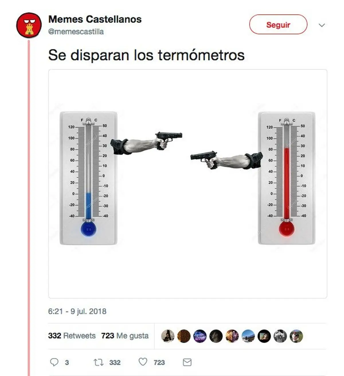Image resolution: width=344 pixels, height=376 pixels.
Task: Click the reply speech bubble icon
Action: pos(54,362)
